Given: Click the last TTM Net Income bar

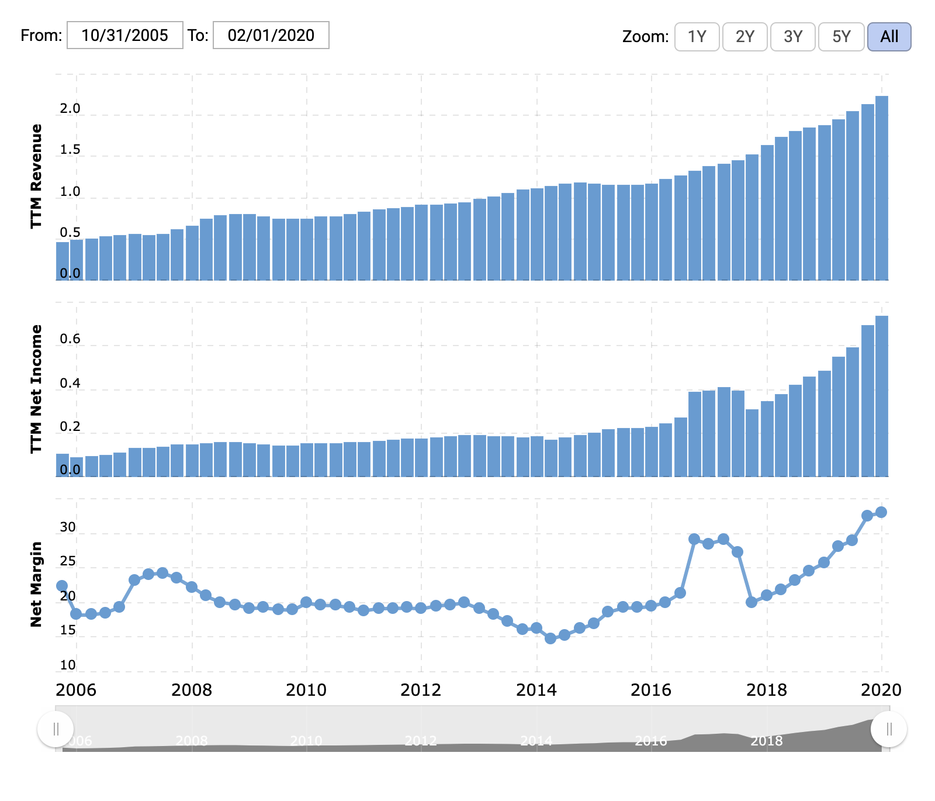Looking at the screenshot, I should click(882, 396).
